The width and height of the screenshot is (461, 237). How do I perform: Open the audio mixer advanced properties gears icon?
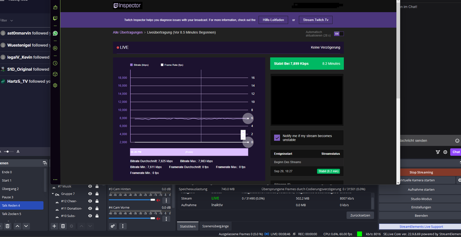pyautogui.click(x=113, y=226)
